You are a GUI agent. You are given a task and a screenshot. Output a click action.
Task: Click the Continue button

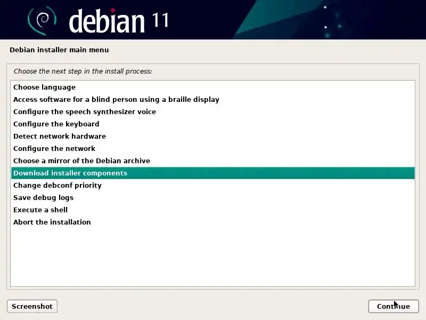(x=394, y=306)
